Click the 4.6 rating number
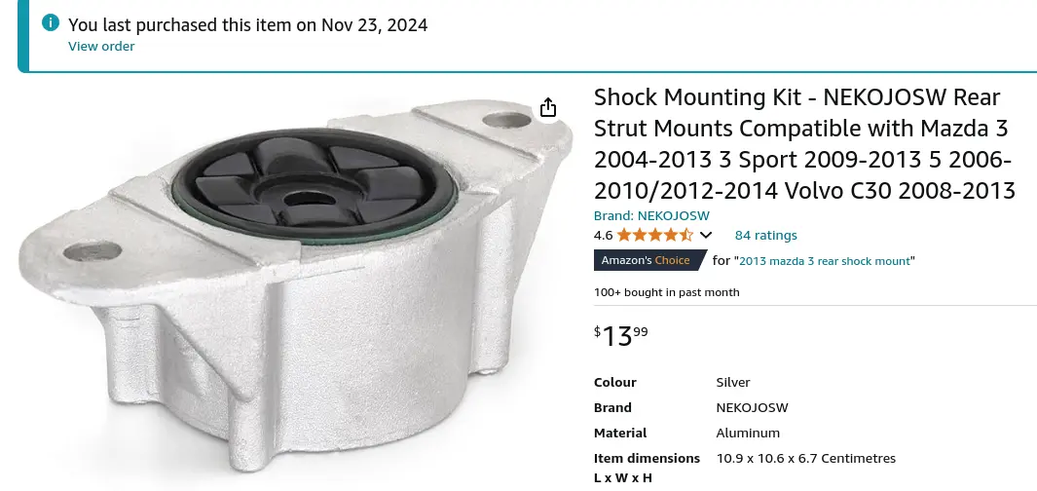 coord(603,235)
